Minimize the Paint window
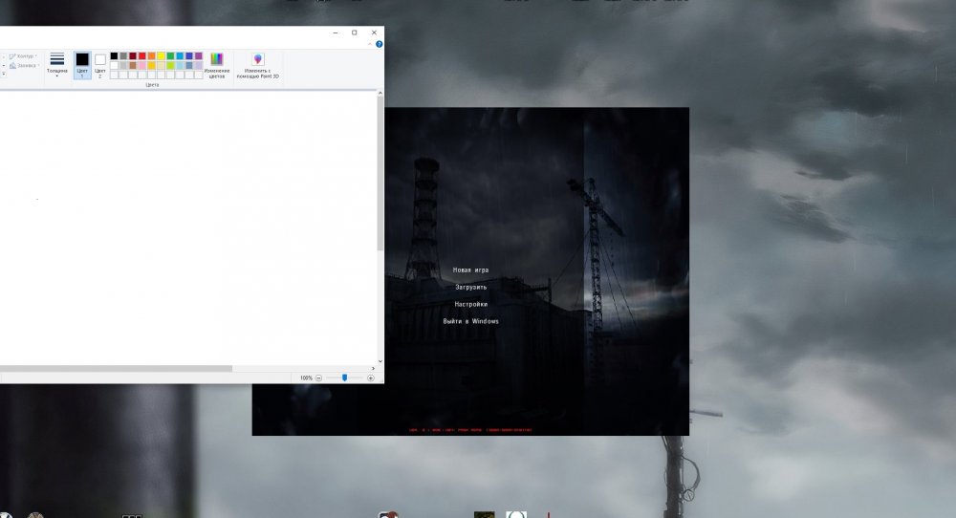Viewport: 956px width, 518px height. pos(336,32)
